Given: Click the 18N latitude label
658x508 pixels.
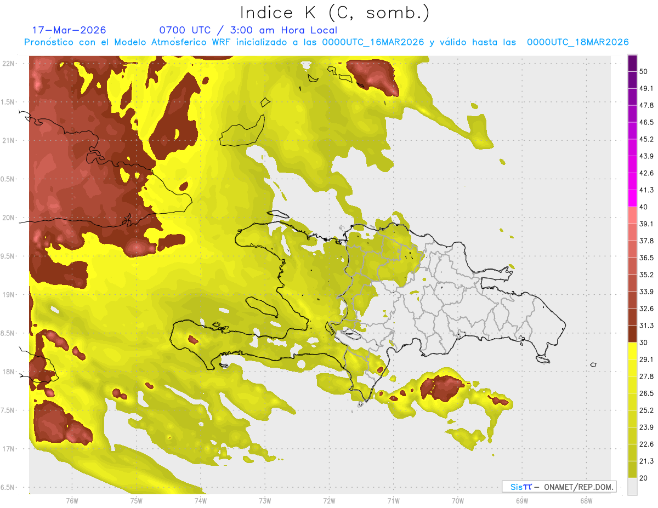Looking at the screenshot, I should click(8, 372).
